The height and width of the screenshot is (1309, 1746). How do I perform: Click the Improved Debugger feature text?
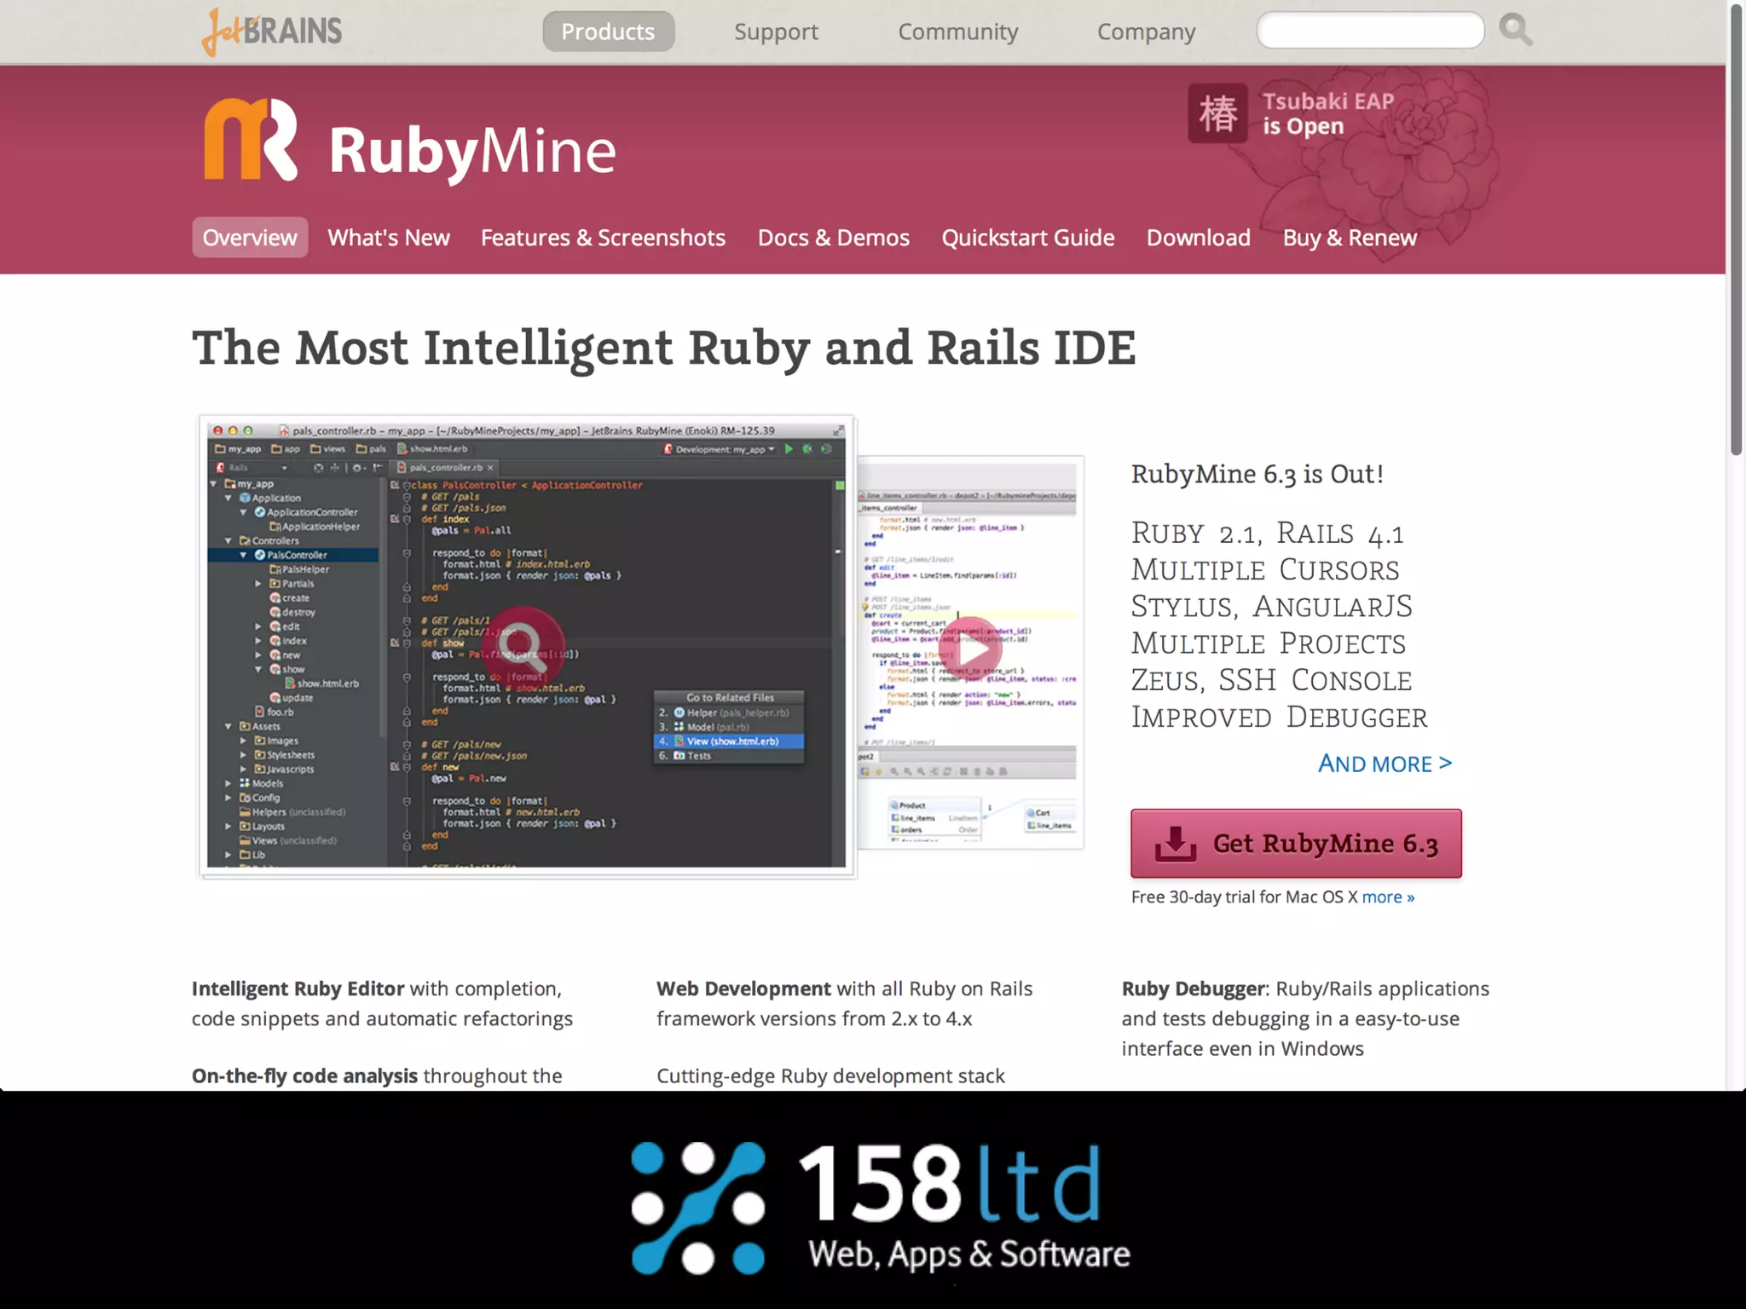1280,718
